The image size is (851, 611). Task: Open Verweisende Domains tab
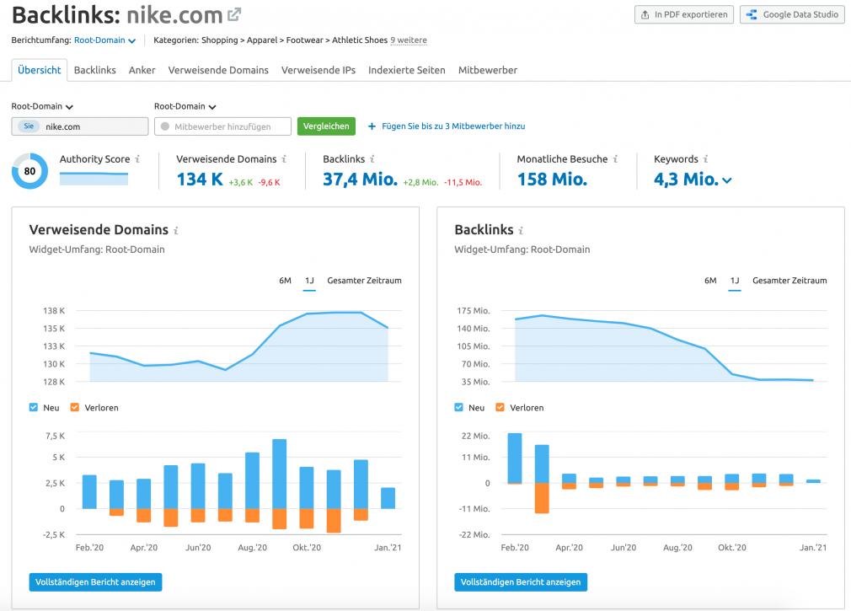(x=218, y=70)
